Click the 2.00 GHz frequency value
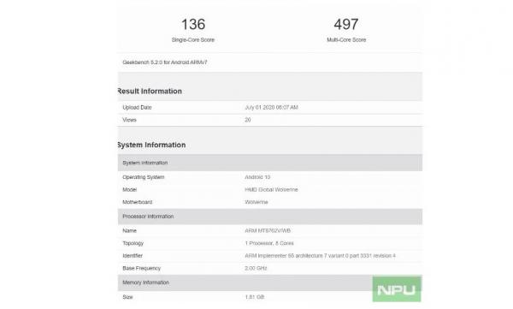The width and height of the screenshot is (513, 309). [x=256, y=269]
